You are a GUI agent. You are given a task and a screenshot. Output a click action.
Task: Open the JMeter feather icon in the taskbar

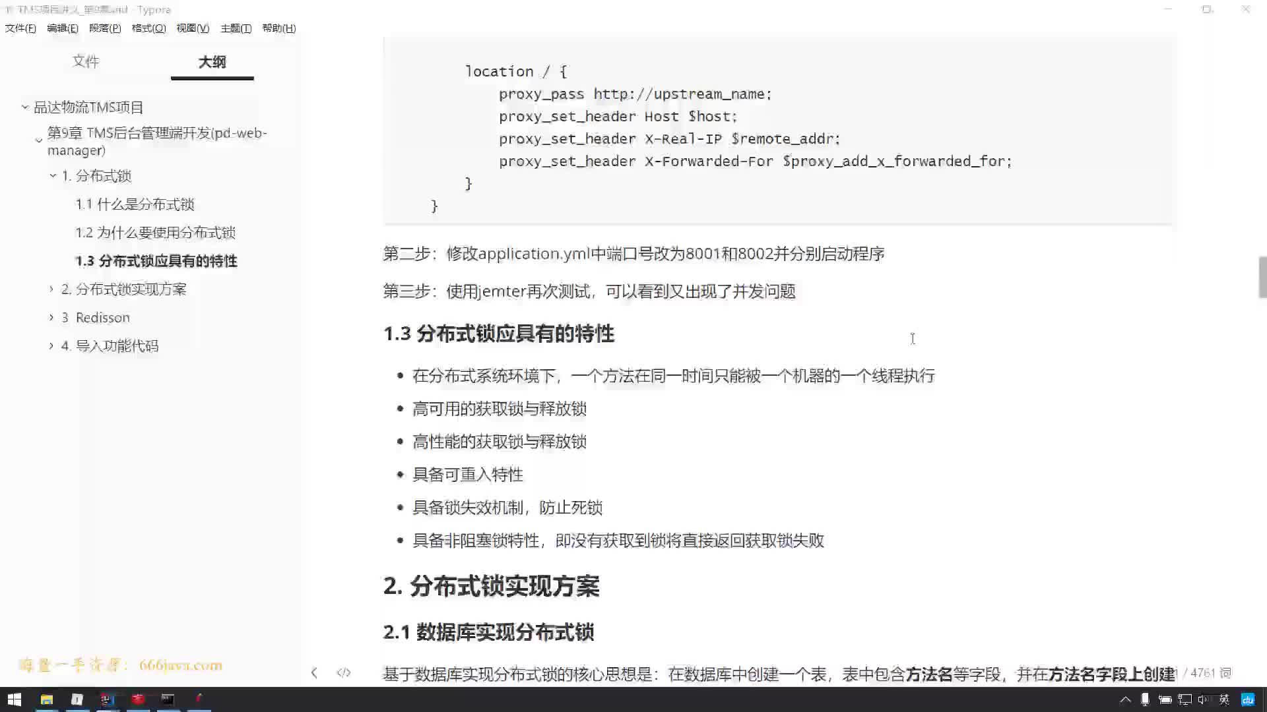pyautogui.click(x=198, y=699)
